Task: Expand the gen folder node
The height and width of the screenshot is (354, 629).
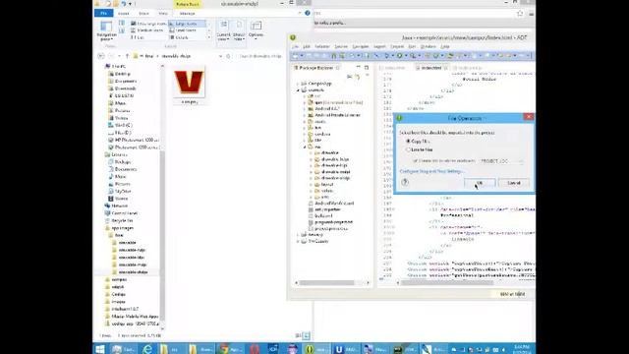Action: click(x=305, y=102)
